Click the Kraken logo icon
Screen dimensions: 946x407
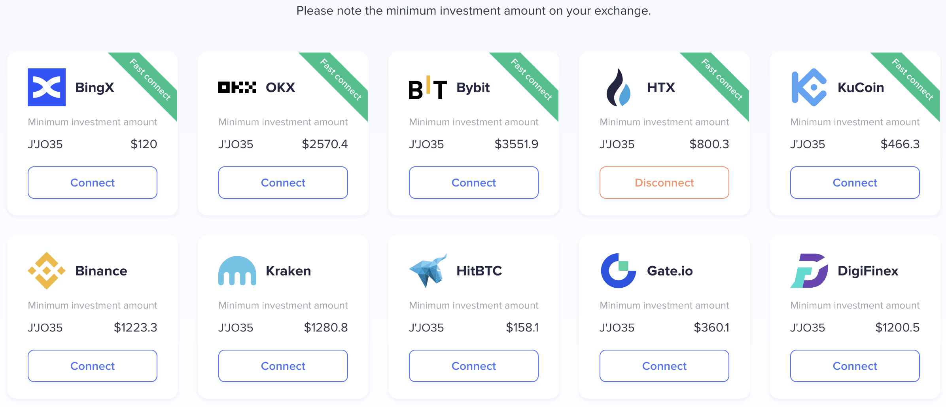tap(237, 271)
